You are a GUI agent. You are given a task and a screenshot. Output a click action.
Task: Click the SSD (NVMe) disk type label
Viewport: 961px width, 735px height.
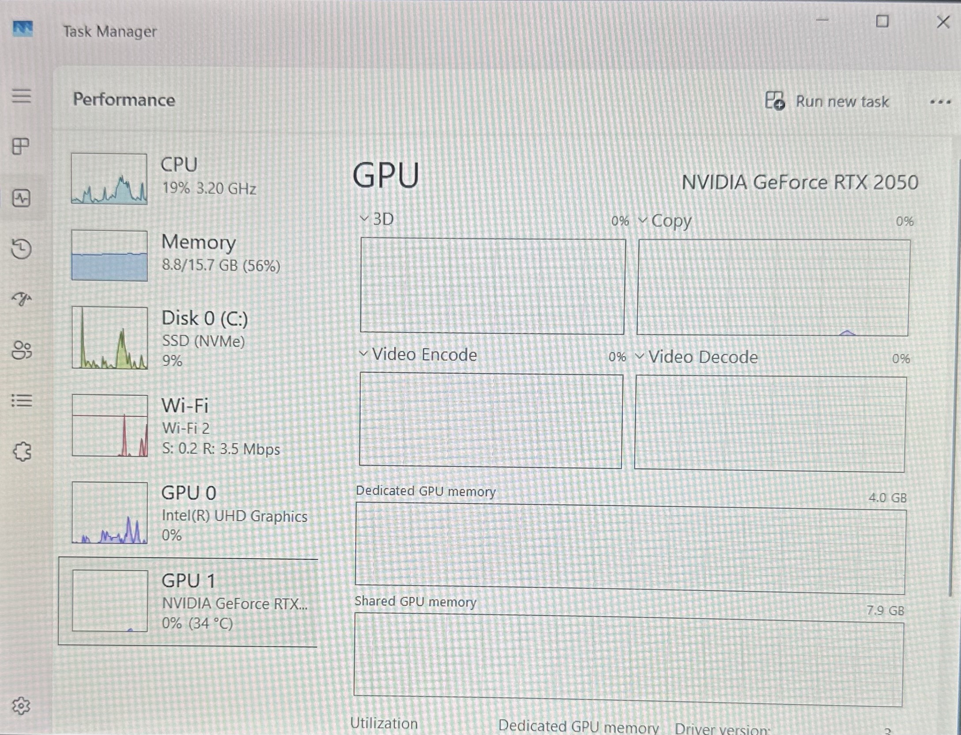pyautogui.click(x=203, y=341)
